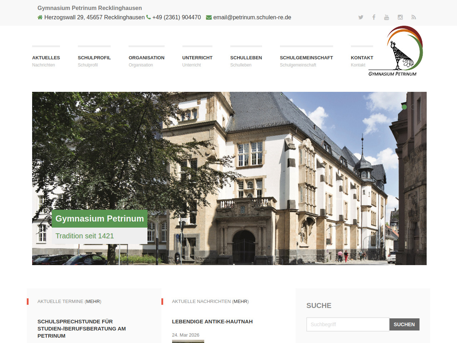This screenshot has height=343, width=457.
Task: Open the RSS feed icon
Action: pyautogui.click(x=413, y=17)
